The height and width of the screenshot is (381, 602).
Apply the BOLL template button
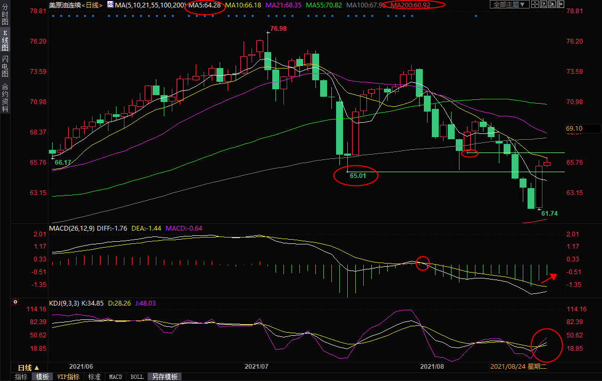pos(137,377)
